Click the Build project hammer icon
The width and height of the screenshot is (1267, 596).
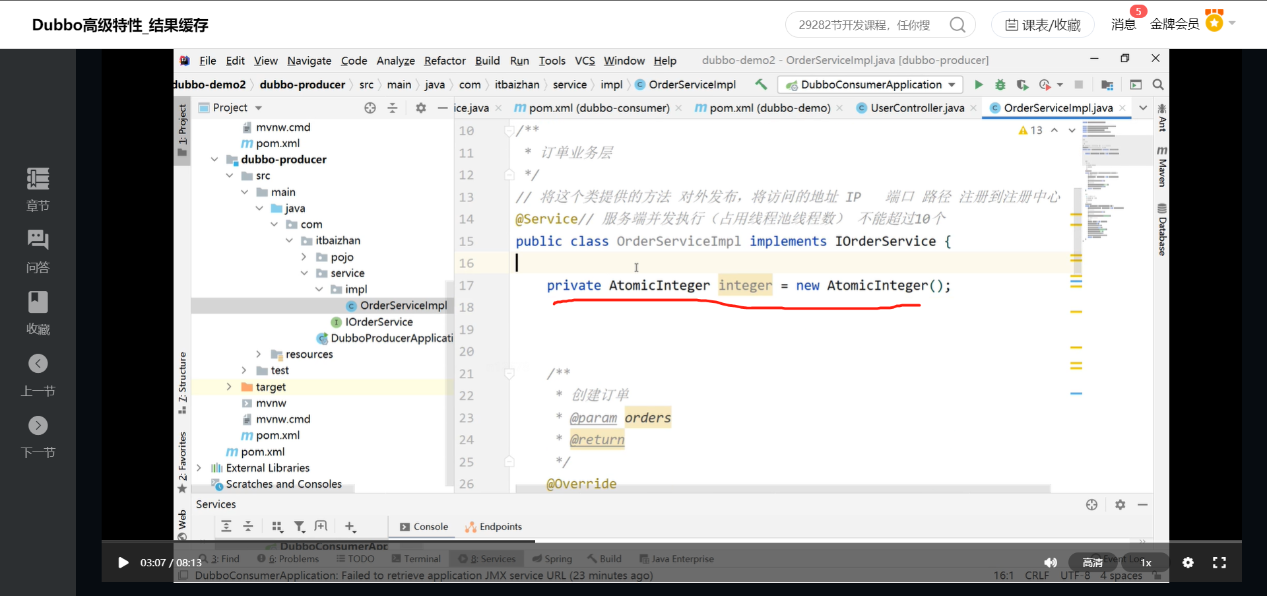click(761, 84)
